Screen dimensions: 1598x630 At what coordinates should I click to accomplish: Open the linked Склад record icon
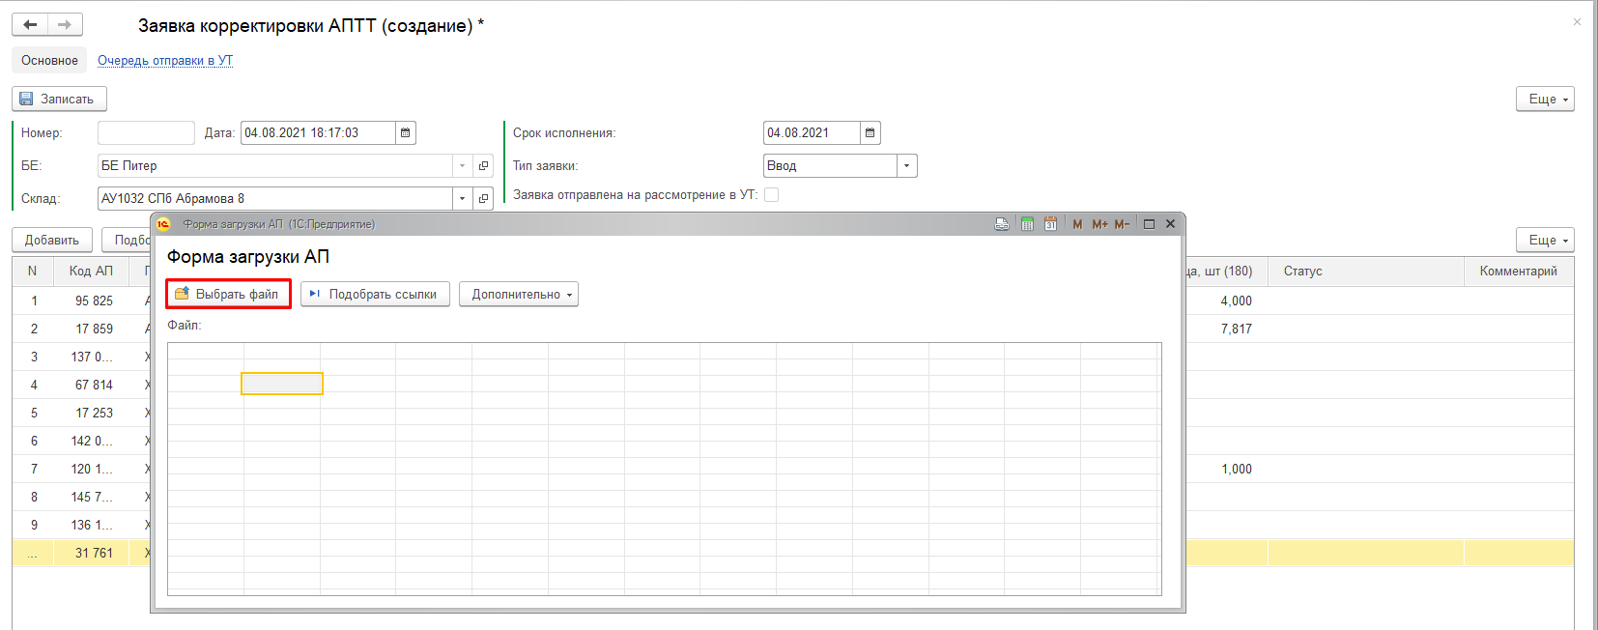[x=484, y=199]
